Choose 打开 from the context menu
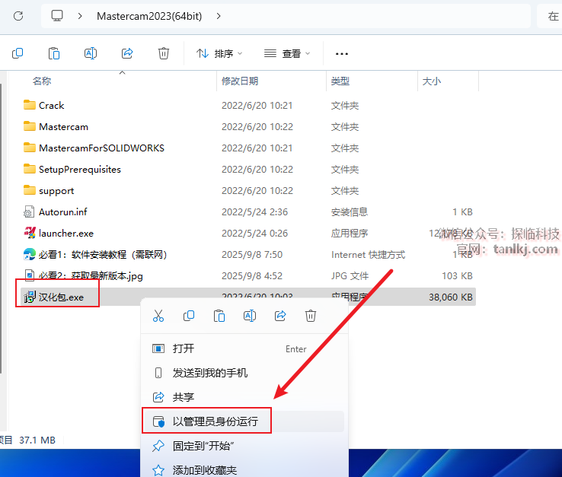The height and width of the screenshot is (477, 562). point(184,348)
